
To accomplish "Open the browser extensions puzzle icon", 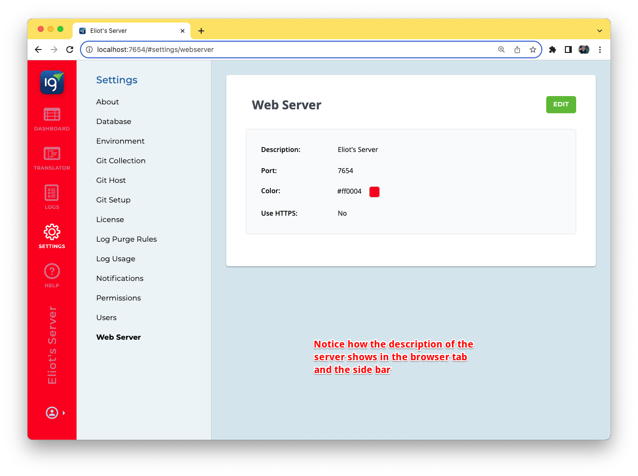I will (x=552, y=50).
